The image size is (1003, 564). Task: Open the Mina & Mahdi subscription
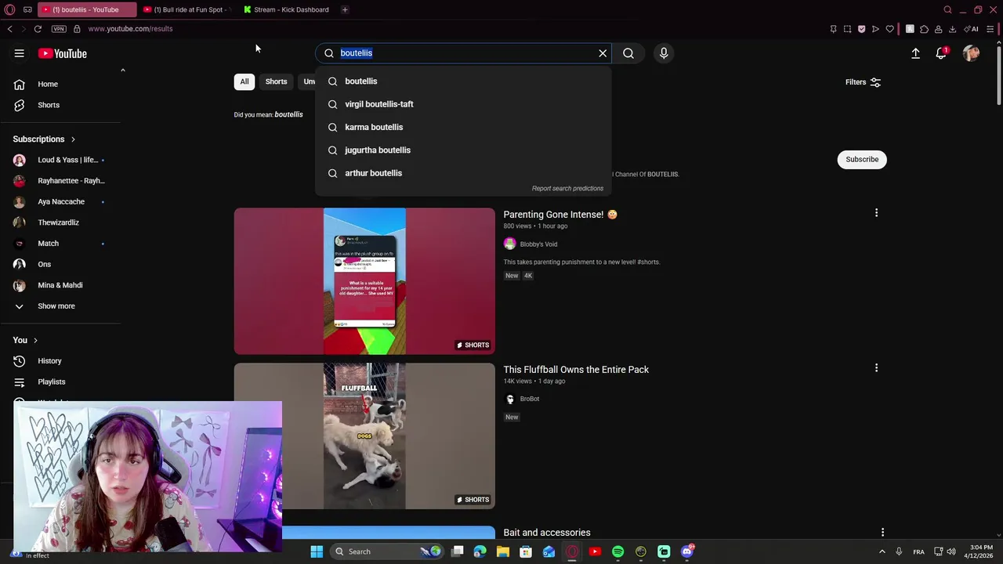pyautogui.click(x=61, y=285)
